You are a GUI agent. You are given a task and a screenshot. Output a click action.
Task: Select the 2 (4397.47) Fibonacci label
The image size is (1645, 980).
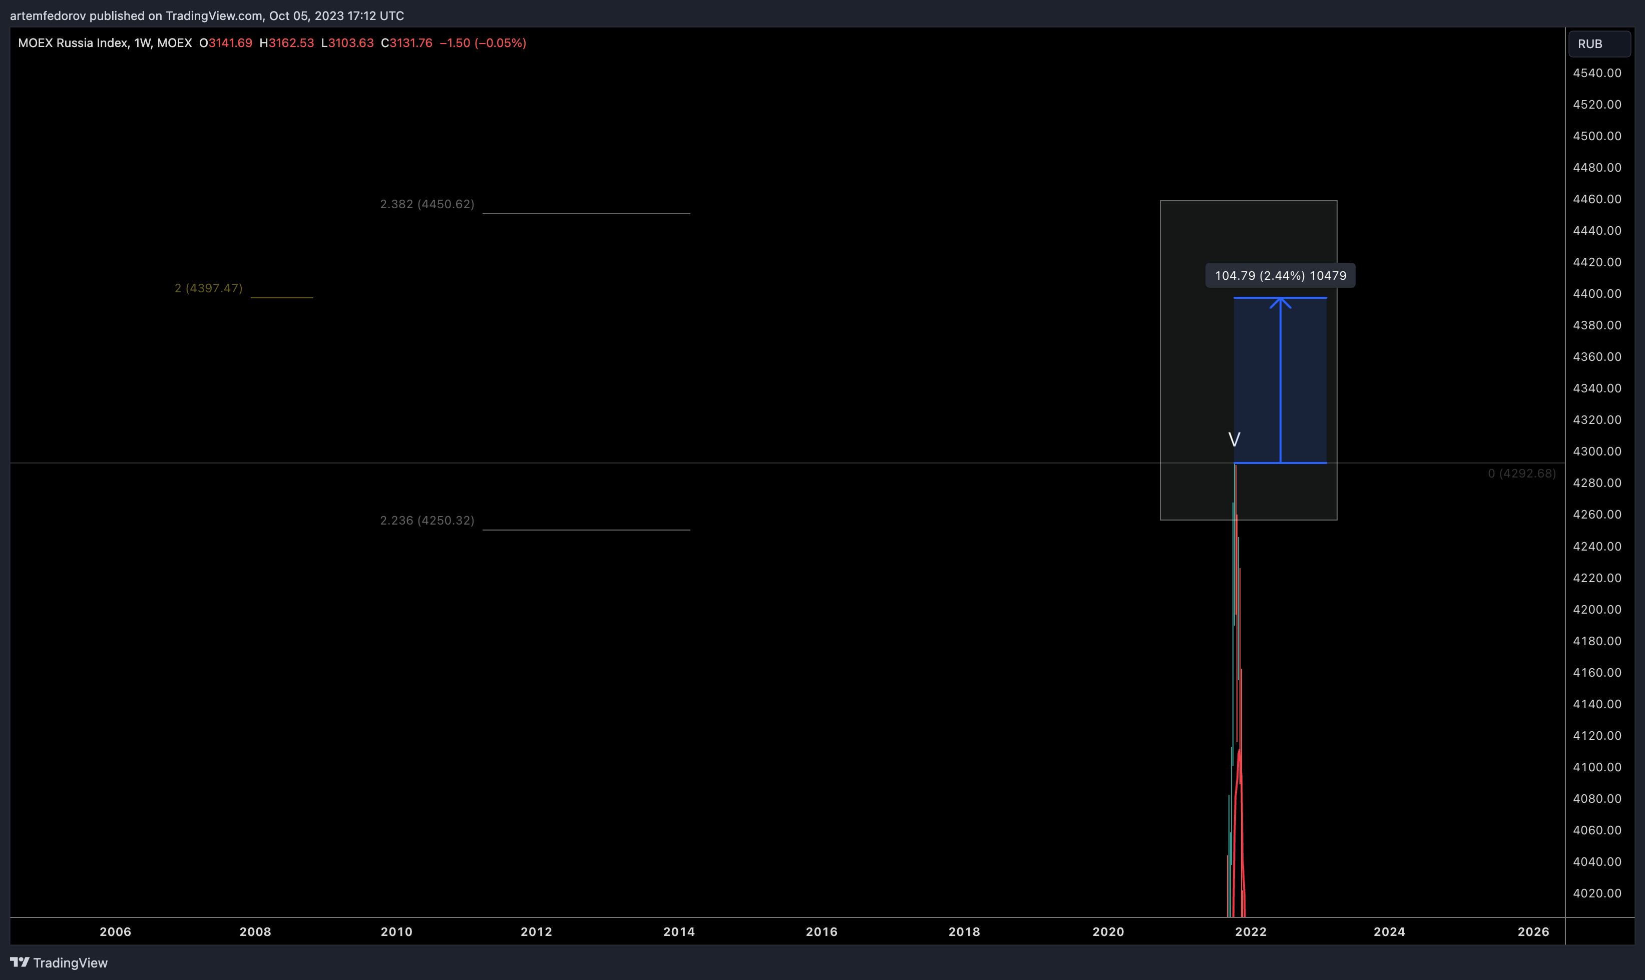tap(209, 288)
